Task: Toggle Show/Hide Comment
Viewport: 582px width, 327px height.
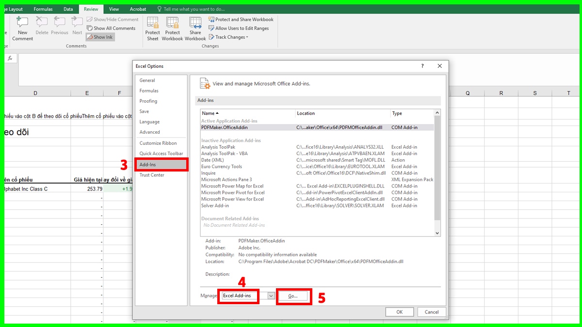Action: (112, 19)
